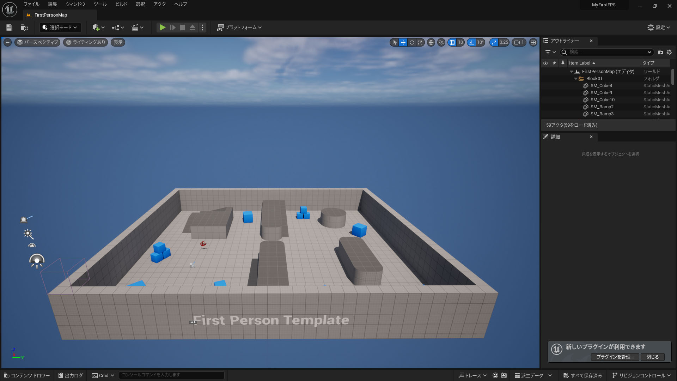Toggle scale snapping
Screen dimensions: 677x381
[494, 42]
